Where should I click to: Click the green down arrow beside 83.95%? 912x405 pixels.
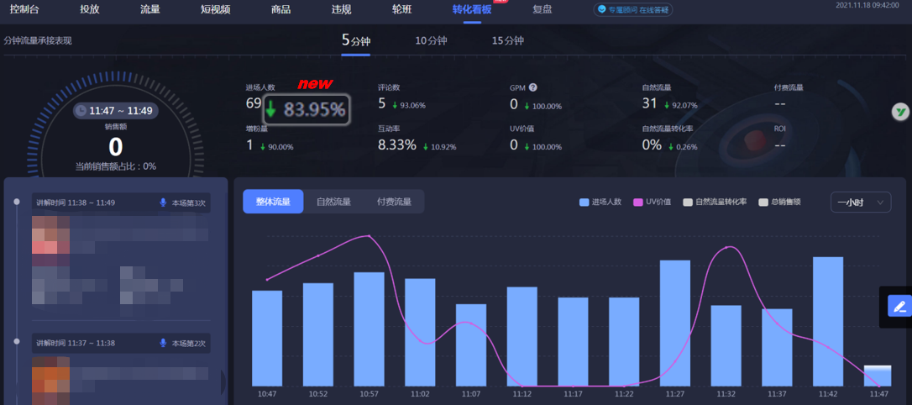271,109
